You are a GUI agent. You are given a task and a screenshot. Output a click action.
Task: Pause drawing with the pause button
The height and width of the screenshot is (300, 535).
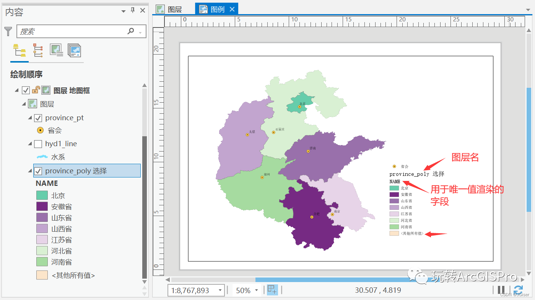click(501, 290)
